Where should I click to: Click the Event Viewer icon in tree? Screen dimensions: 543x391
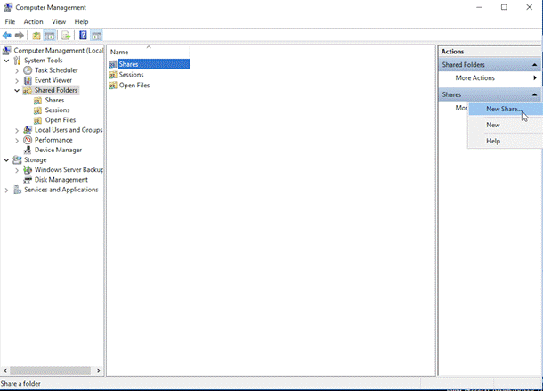(28, 80)
